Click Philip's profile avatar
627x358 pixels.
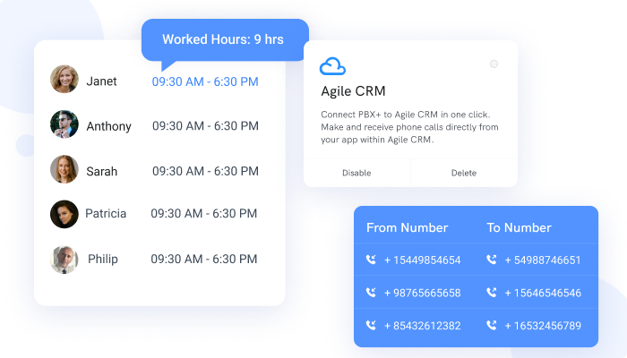tap(64, 260)
